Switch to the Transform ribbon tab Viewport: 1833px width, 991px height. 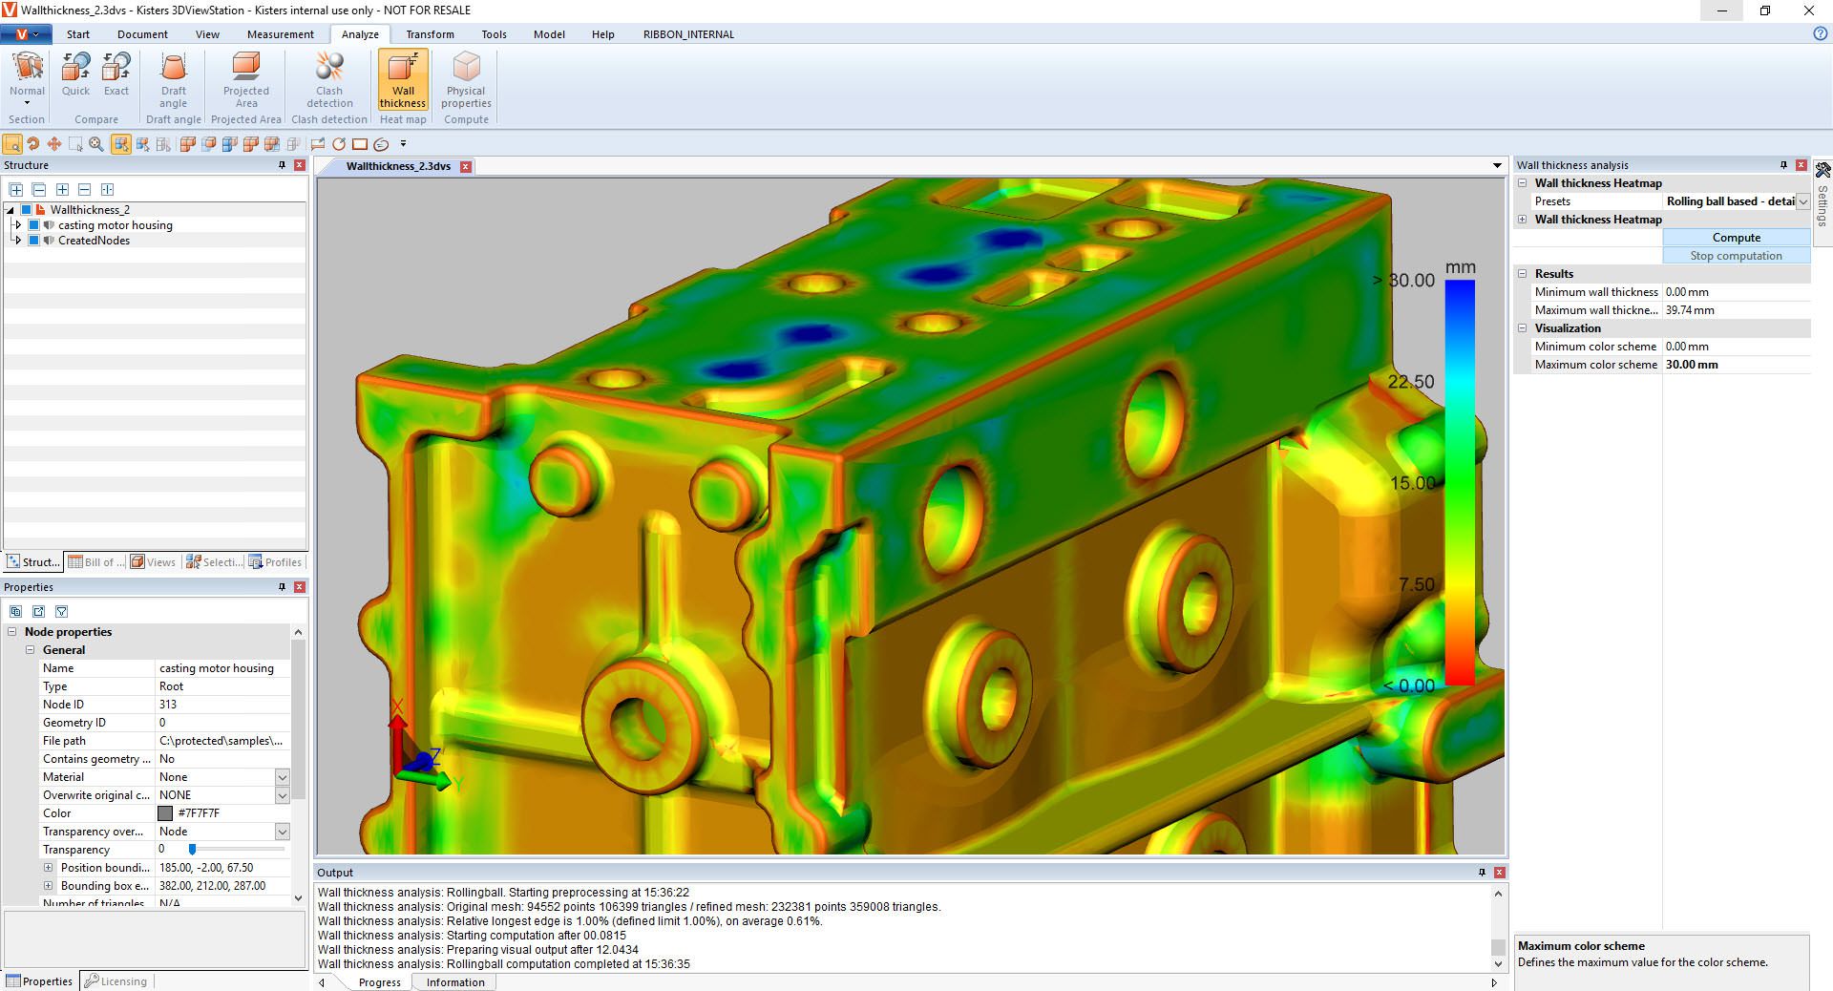[430, 34]
